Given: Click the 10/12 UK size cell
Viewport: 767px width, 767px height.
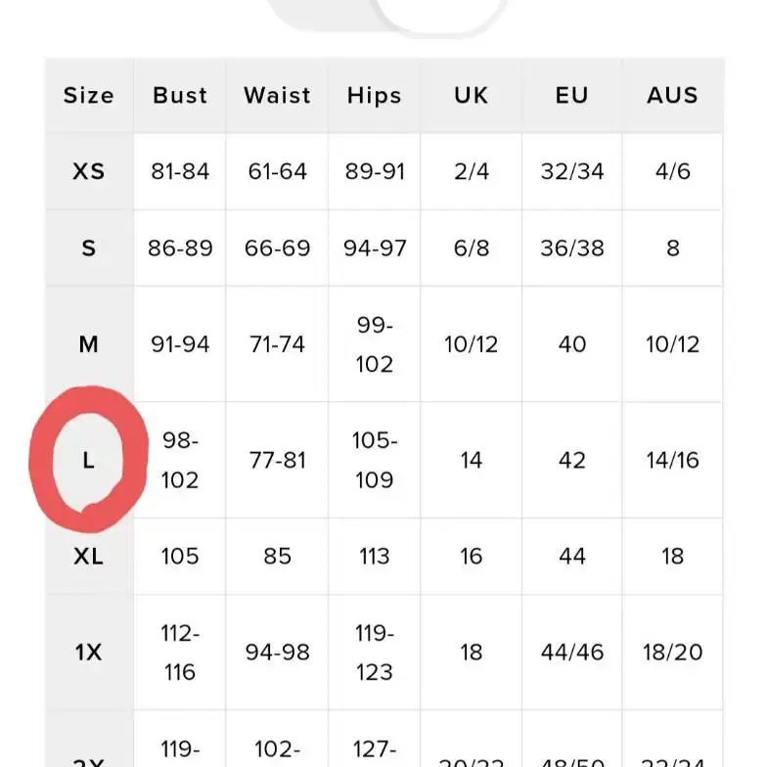Looking at the screenshot, I should (x=472, y=344).
